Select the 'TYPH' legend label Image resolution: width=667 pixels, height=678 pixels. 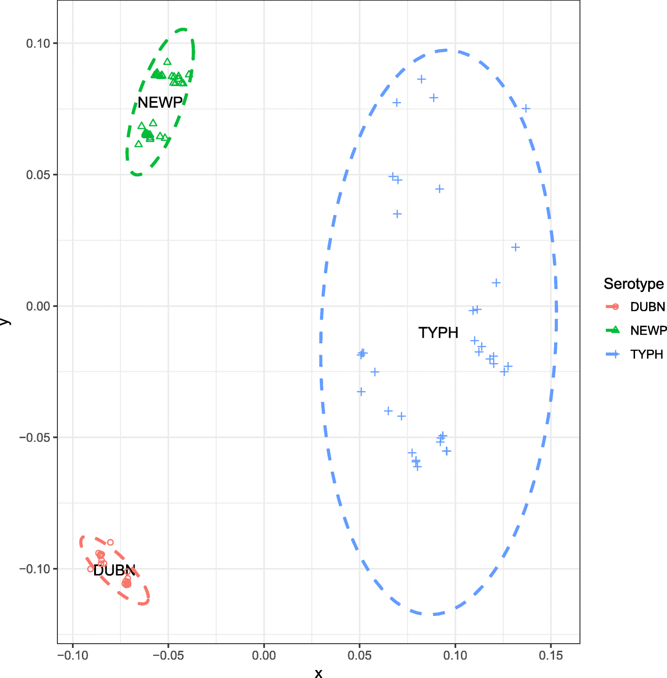[x=647, y=355]
